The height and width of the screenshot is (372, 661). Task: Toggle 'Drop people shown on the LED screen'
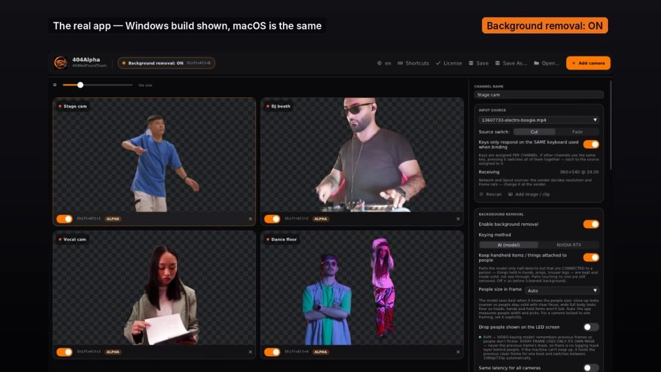pyautogui.click(x=591, y=327)
